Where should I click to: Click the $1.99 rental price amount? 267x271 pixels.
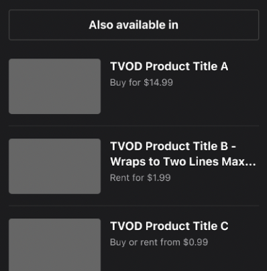pyautogui.click(x=159, y=178)
